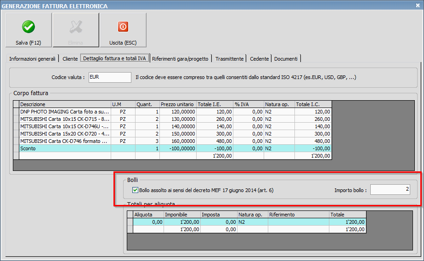This screenshot has height=261, width=424.
Task: Click the Aliquota column header
Action: [148, 215]
